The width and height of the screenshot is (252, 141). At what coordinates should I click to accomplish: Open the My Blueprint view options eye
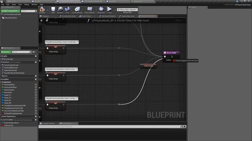tap(34, 52)
